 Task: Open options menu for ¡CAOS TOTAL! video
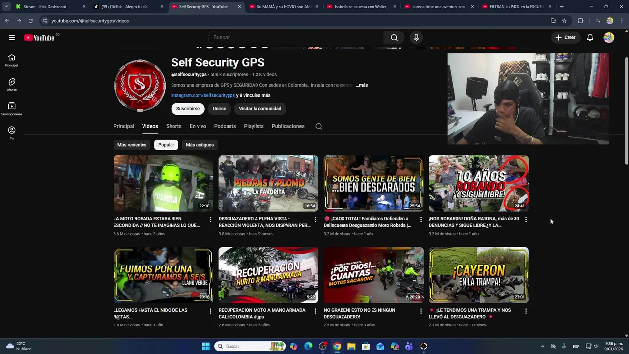point(421,219)
